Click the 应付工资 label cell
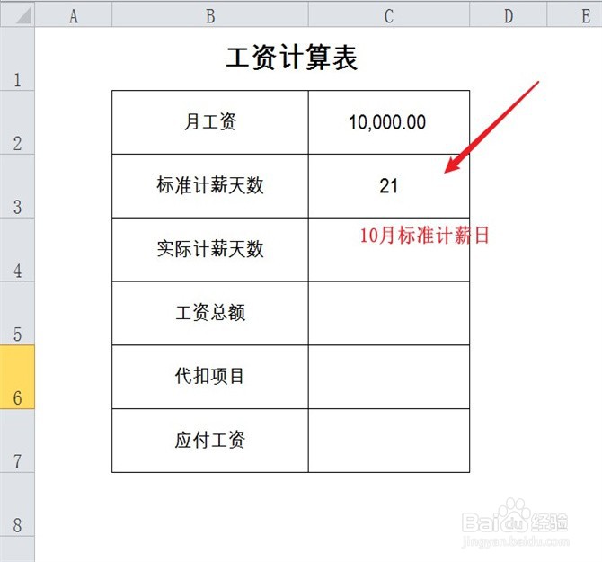 [x=210, y=441]
